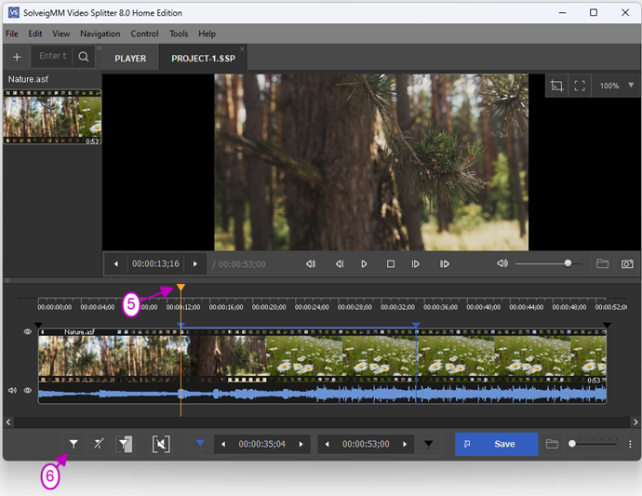
Task: Decrease the 00:00:35;04 marker time
Action: coord(223,444)
